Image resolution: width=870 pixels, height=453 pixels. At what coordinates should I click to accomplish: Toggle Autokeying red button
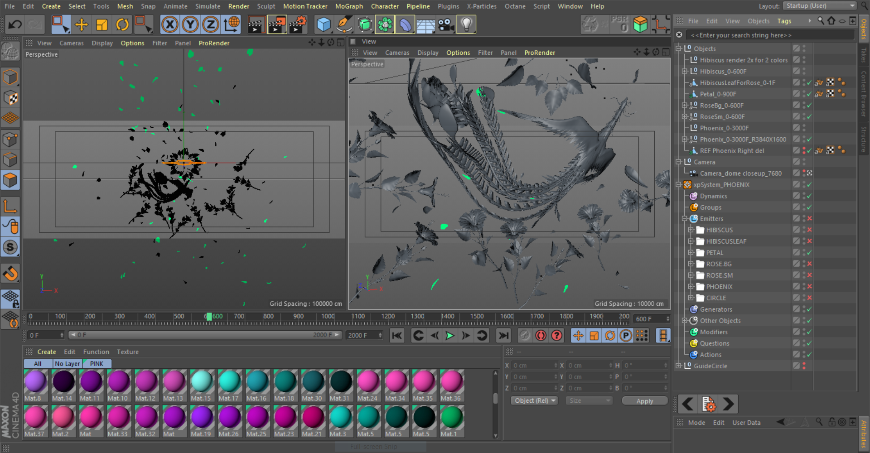click(x=541, y=336)
